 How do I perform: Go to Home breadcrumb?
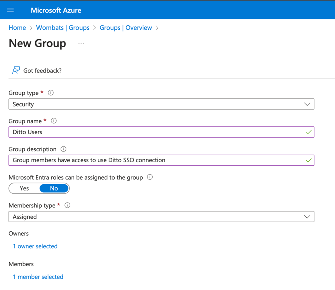[17, 28]
